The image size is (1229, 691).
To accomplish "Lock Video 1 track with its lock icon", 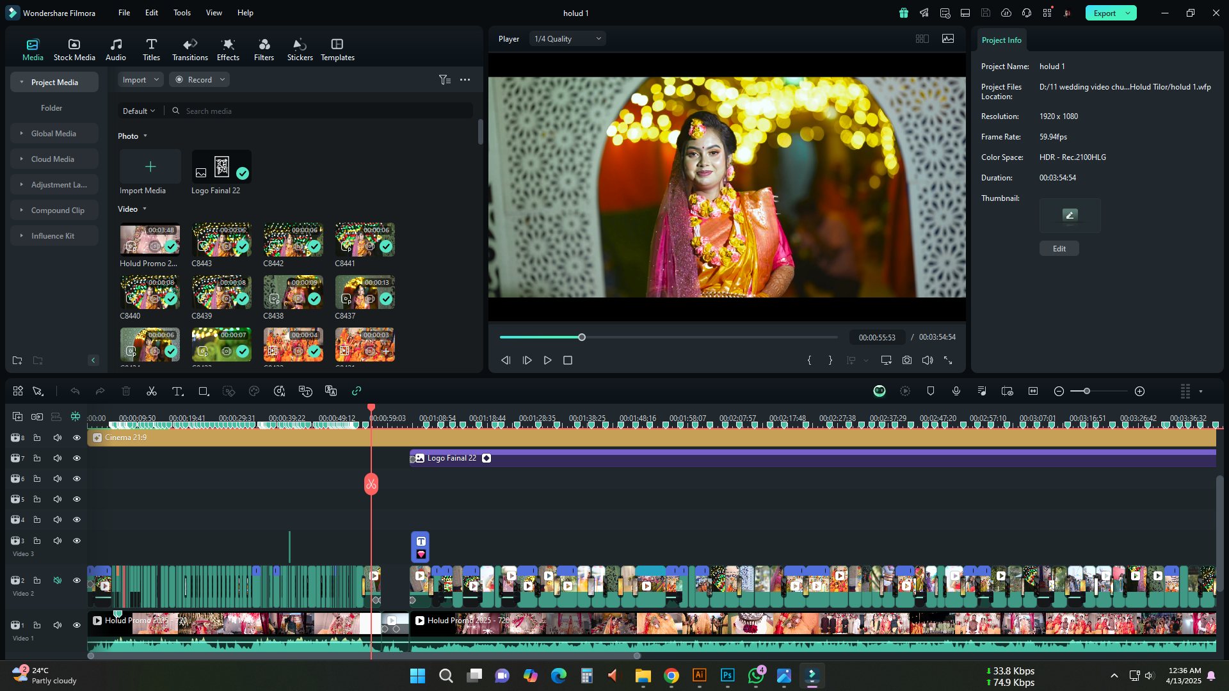I will pyautogui.click(x=37, y=625).
